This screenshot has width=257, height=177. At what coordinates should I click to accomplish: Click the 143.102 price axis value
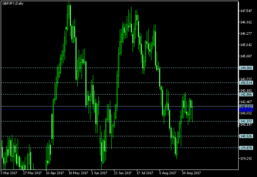246,90
